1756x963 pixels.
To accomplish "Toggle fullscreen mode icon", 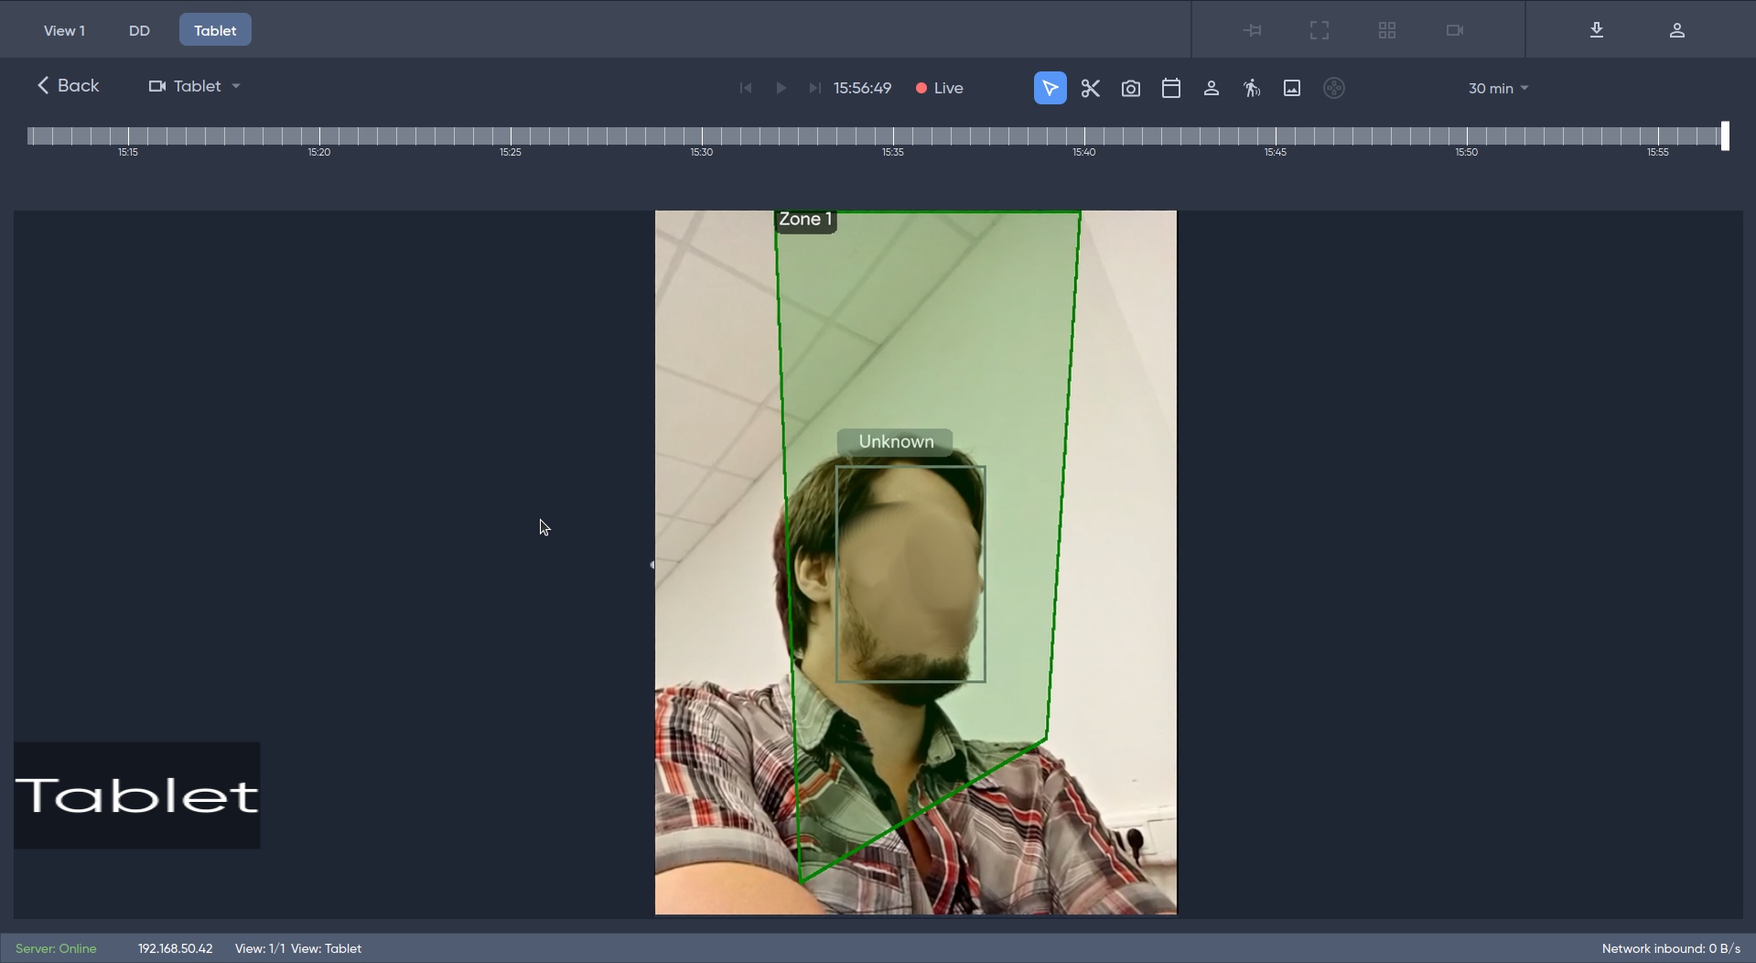I will (1319, 30).
